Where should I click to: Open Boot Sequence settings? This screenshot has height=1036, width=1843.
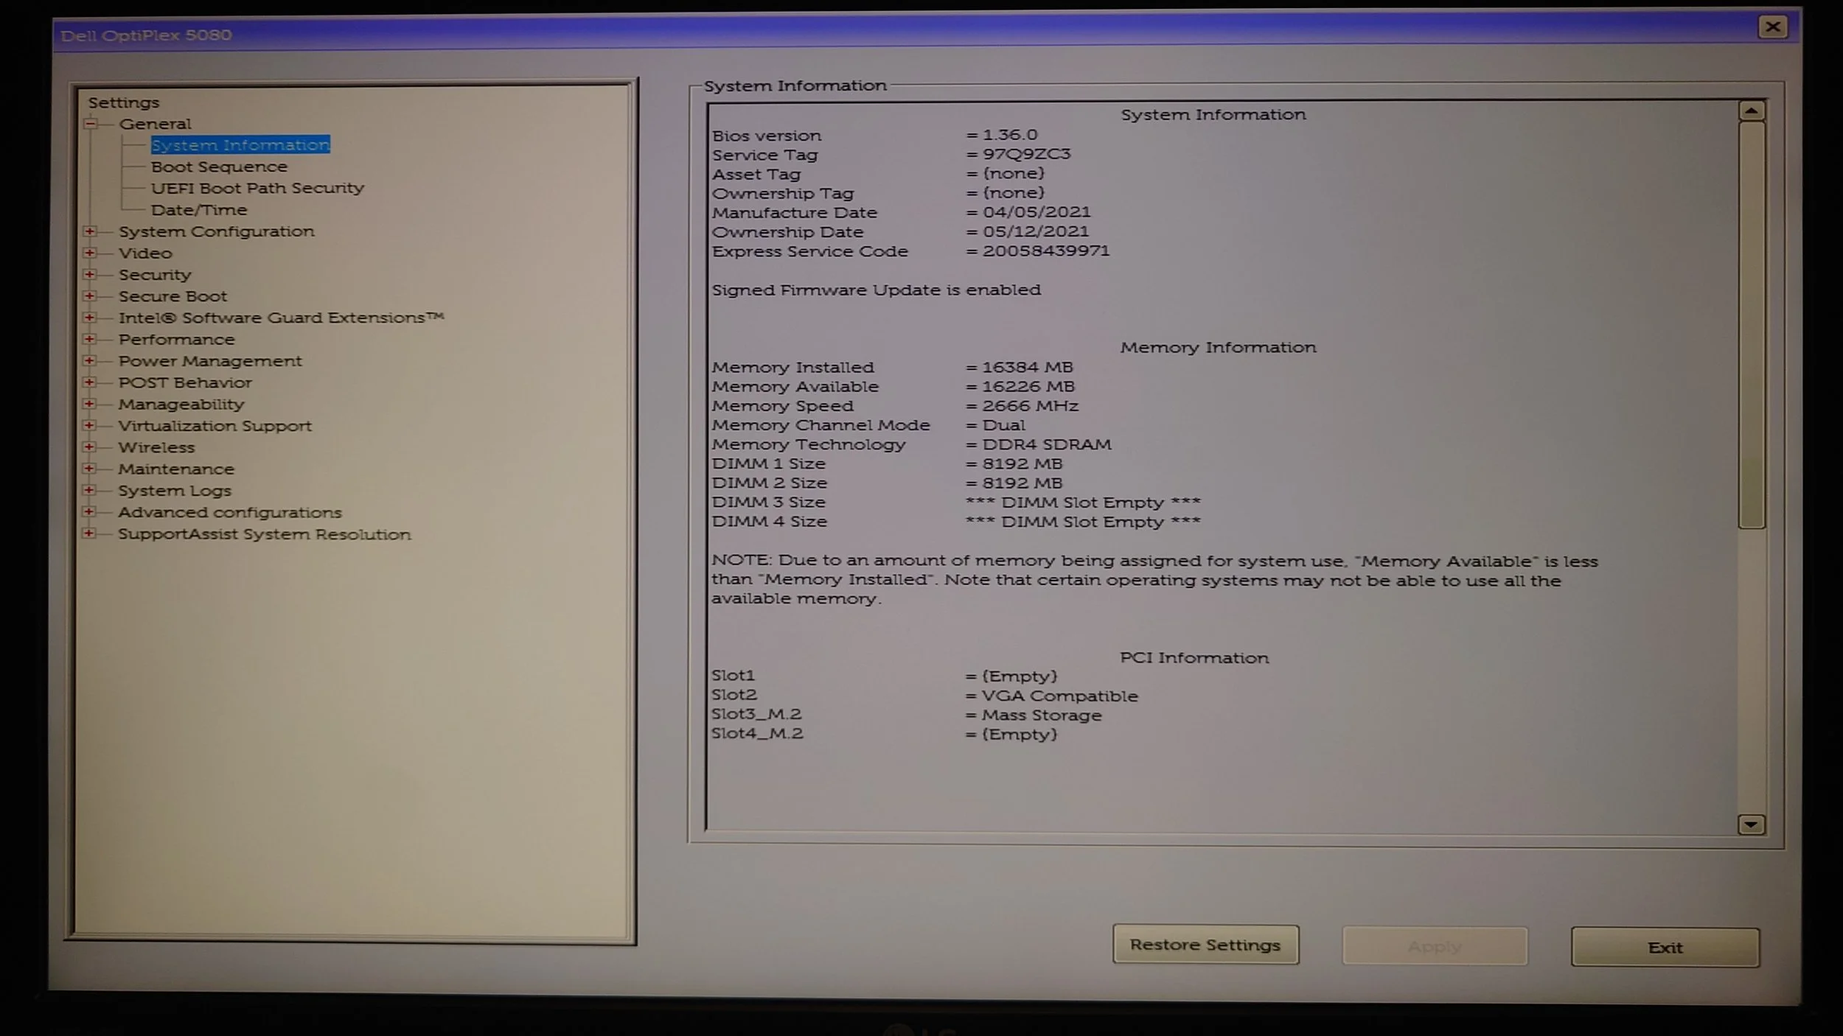tap(219, 167)
